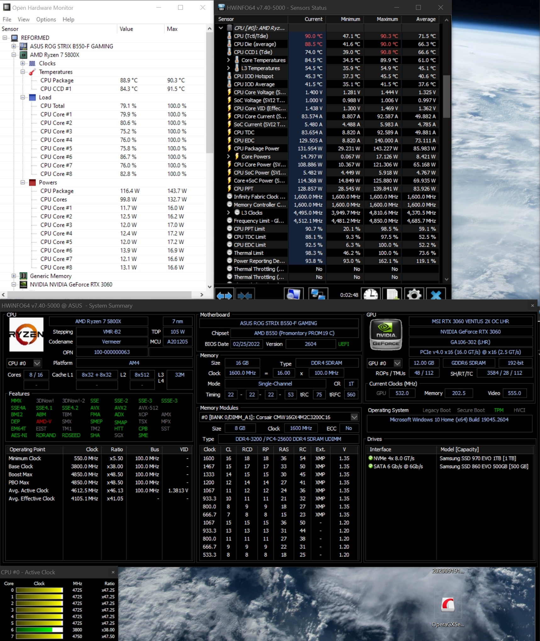Click the Generic Memory chip icon
Image resolution: width=540 pixels, height=641 pixels.
point(23,276)
